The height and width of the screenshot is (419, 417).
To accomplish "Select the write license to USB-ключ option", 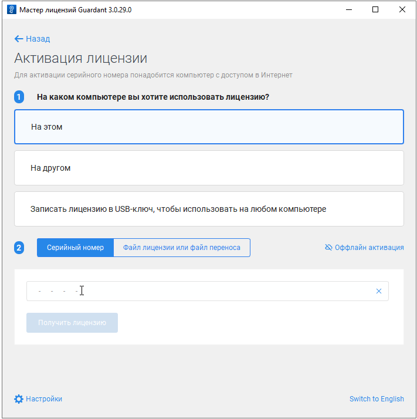I will pos(209,209).
